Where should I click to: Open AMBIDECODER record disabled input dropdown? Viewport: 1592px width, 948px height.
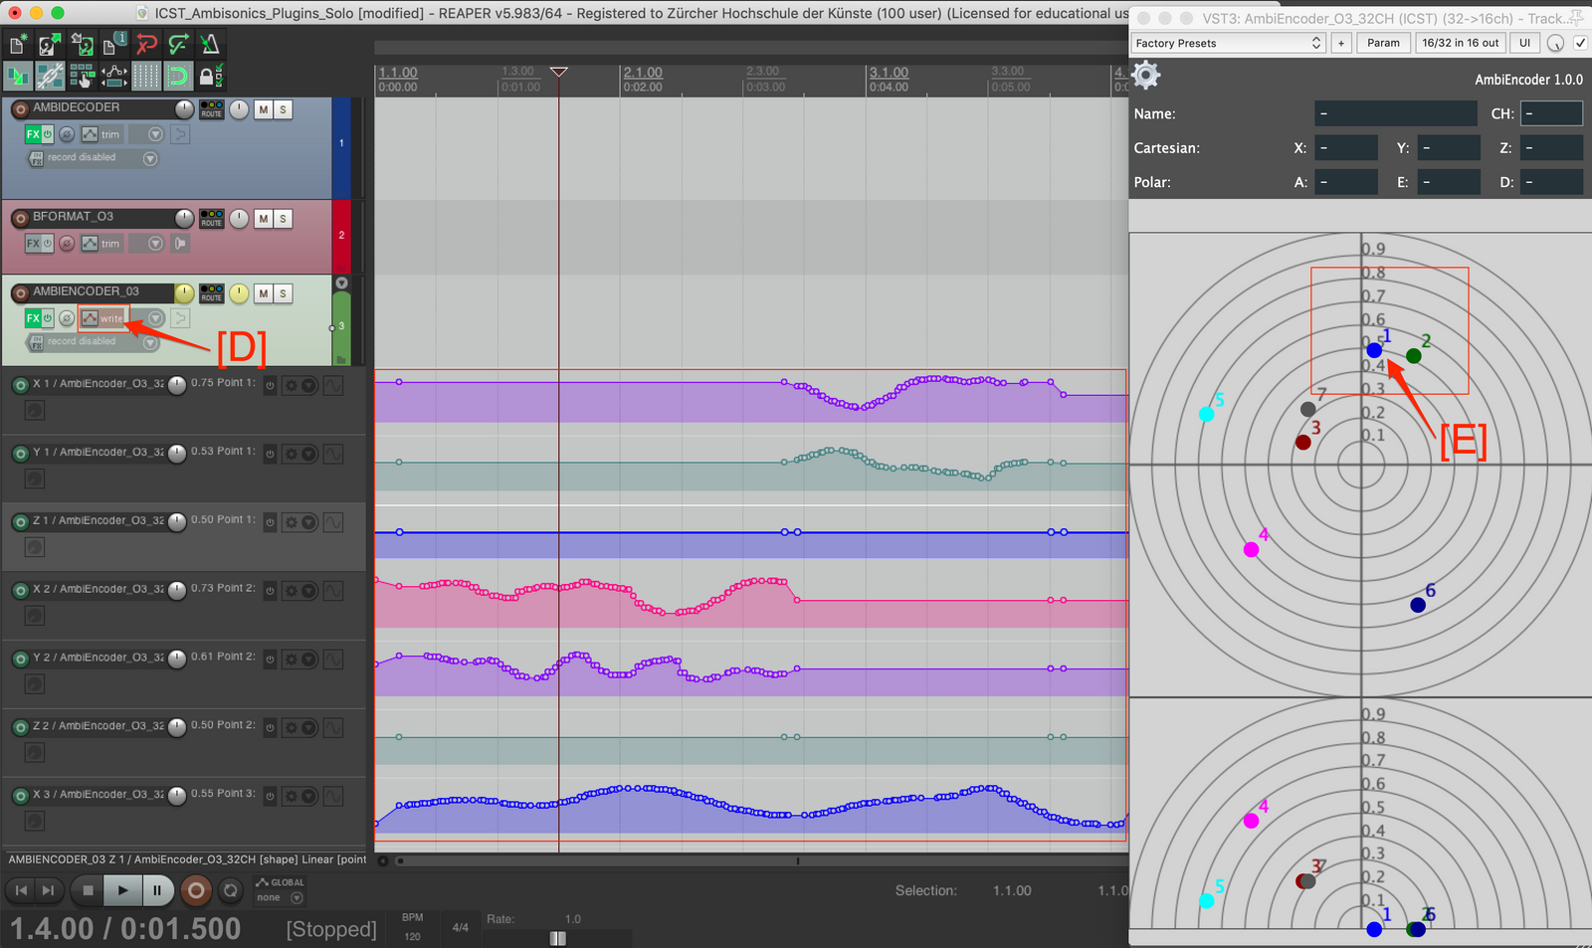[x=150, y=158]
